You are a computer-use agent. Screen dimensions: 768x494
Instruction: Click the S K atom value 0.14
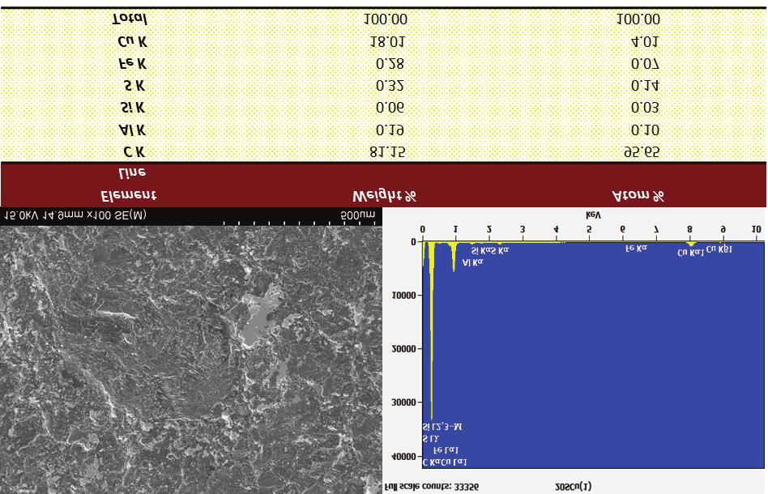pos(645,86)
